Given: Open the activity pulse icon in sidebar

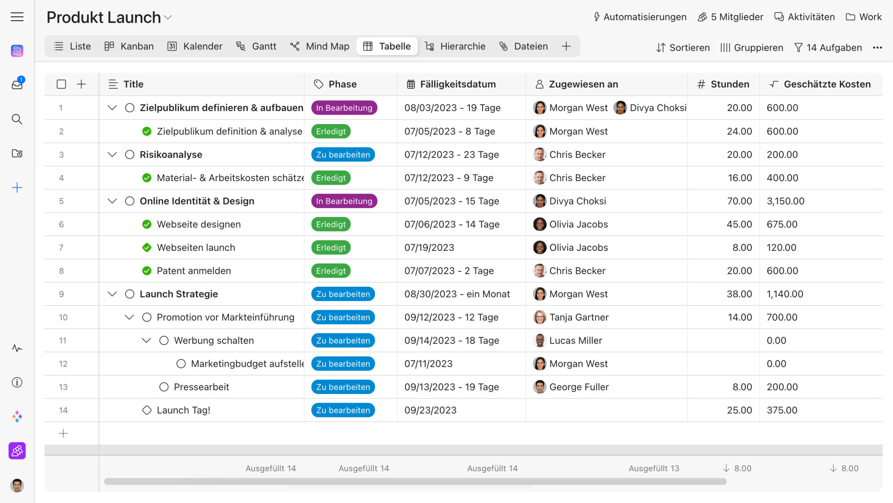Looking at the screenshot, I should [x=17, y=348].
